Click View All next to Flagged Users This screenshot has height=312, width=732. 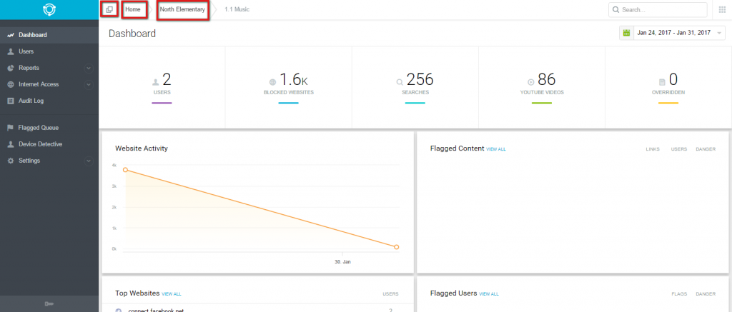489,294
